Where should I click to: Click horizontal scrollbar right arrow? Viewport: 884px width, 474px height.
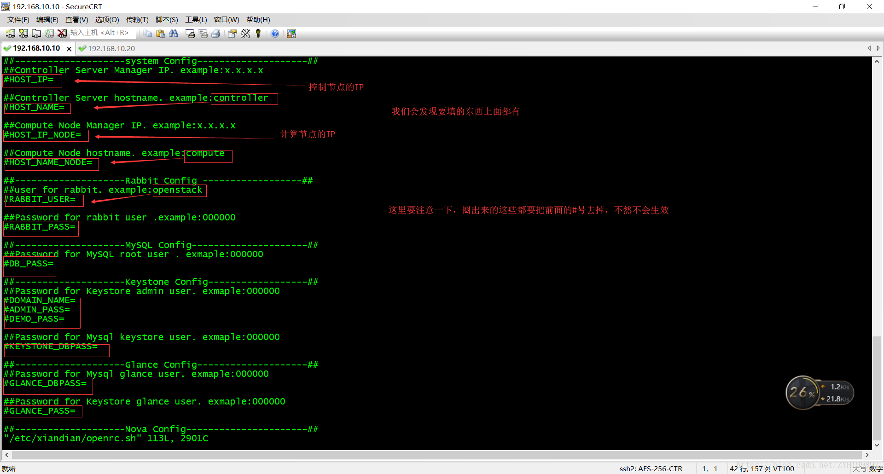(x=867, y=455)
